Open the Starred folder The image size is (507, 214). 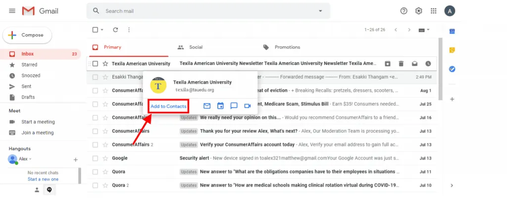click(41, 65)
